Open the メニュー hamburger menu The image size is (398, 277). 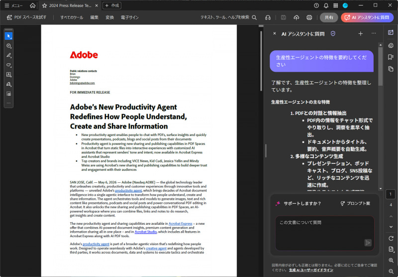point(14,5)
